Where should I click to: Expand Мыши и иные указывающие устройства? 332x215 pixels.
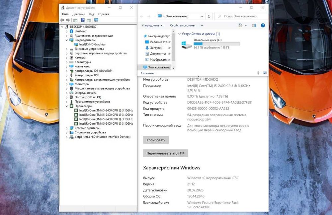67,89
